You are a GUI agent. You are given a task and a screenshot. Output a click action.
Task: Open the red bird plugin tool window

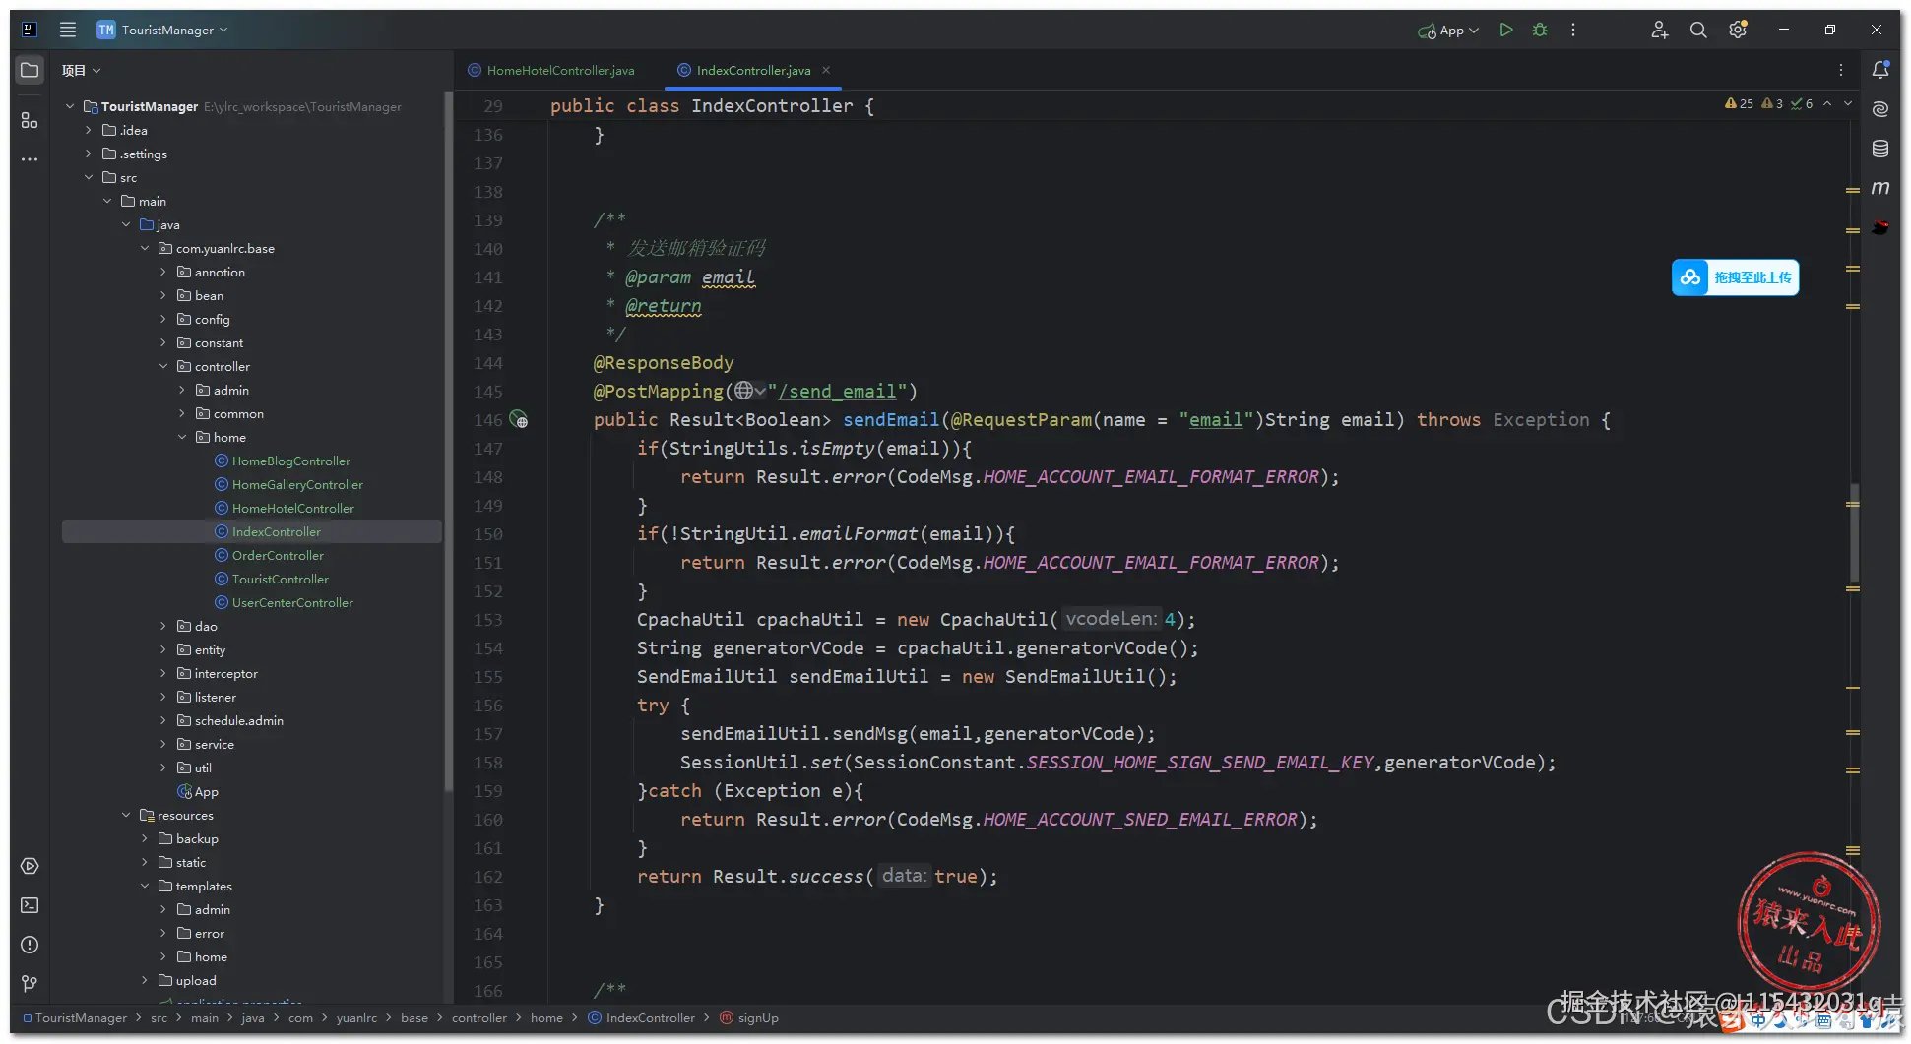pos(1880,227)
